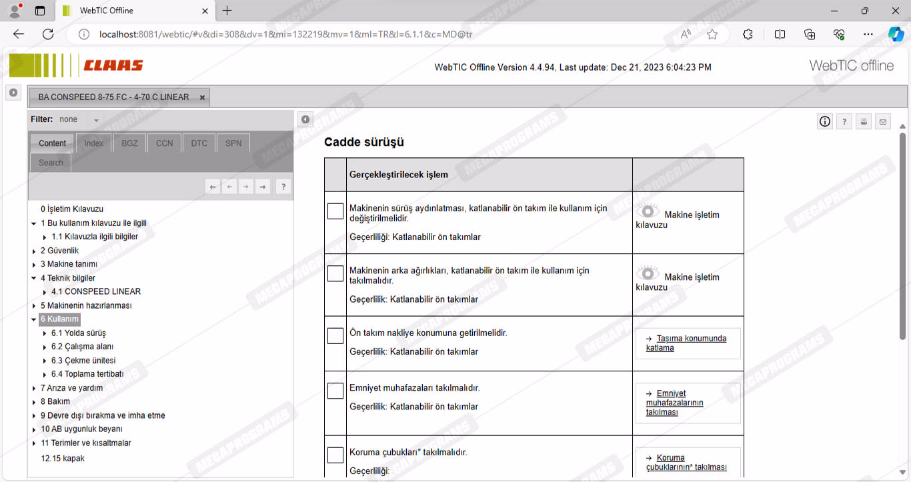Viewport: 911px width, 482px height.
Task: Follow the Emniyet muhafazalarının takılması link
Action: [674, 403]
